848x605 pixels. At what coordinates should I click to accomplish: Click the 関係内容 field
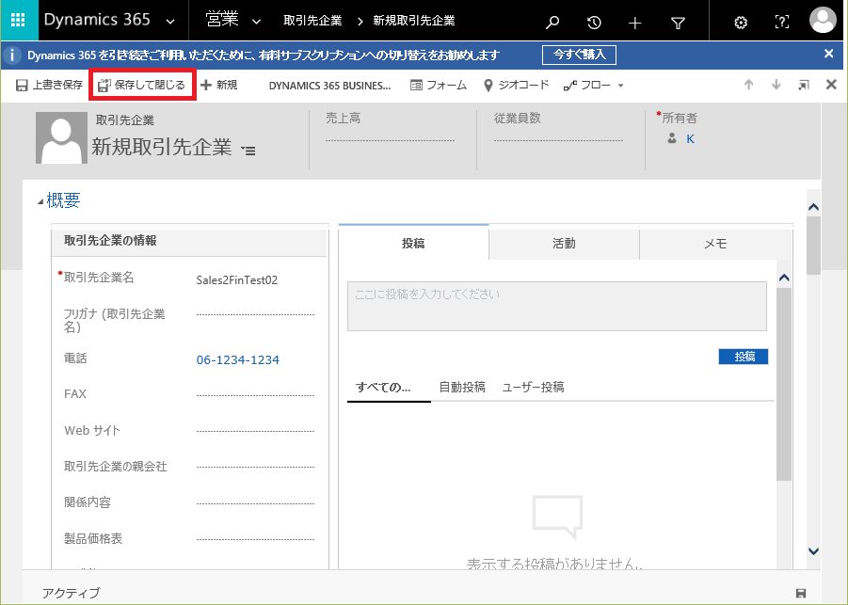(255, 502)
